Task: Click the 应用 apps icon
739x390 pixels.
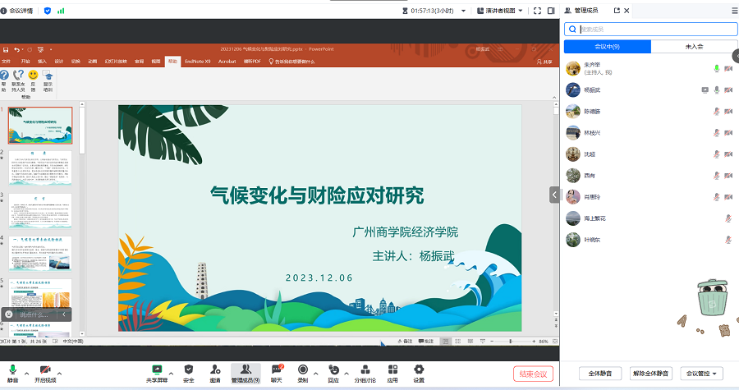Action: [392, 370]
